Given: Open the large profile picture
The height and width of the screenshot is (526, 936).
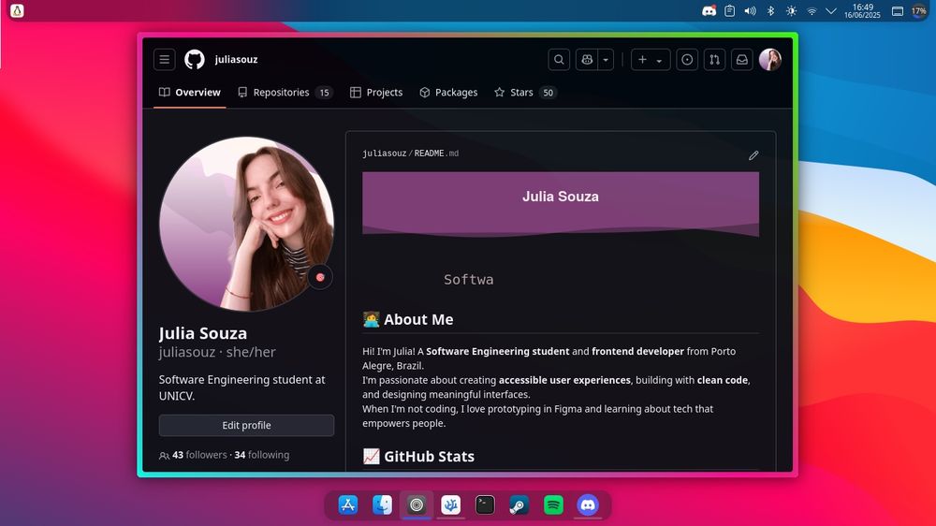Looking at the screenshot, I should click(x=246, y=224).
